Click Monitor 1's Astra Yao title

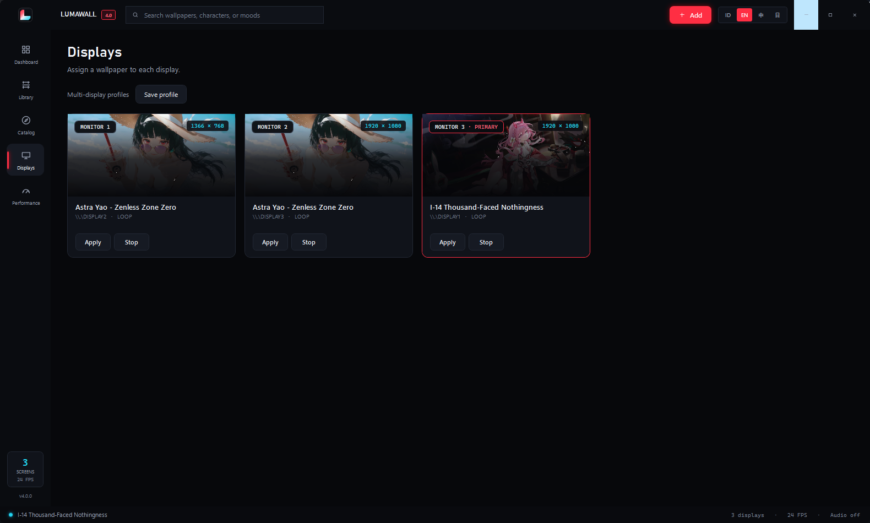tap(126, 207)
